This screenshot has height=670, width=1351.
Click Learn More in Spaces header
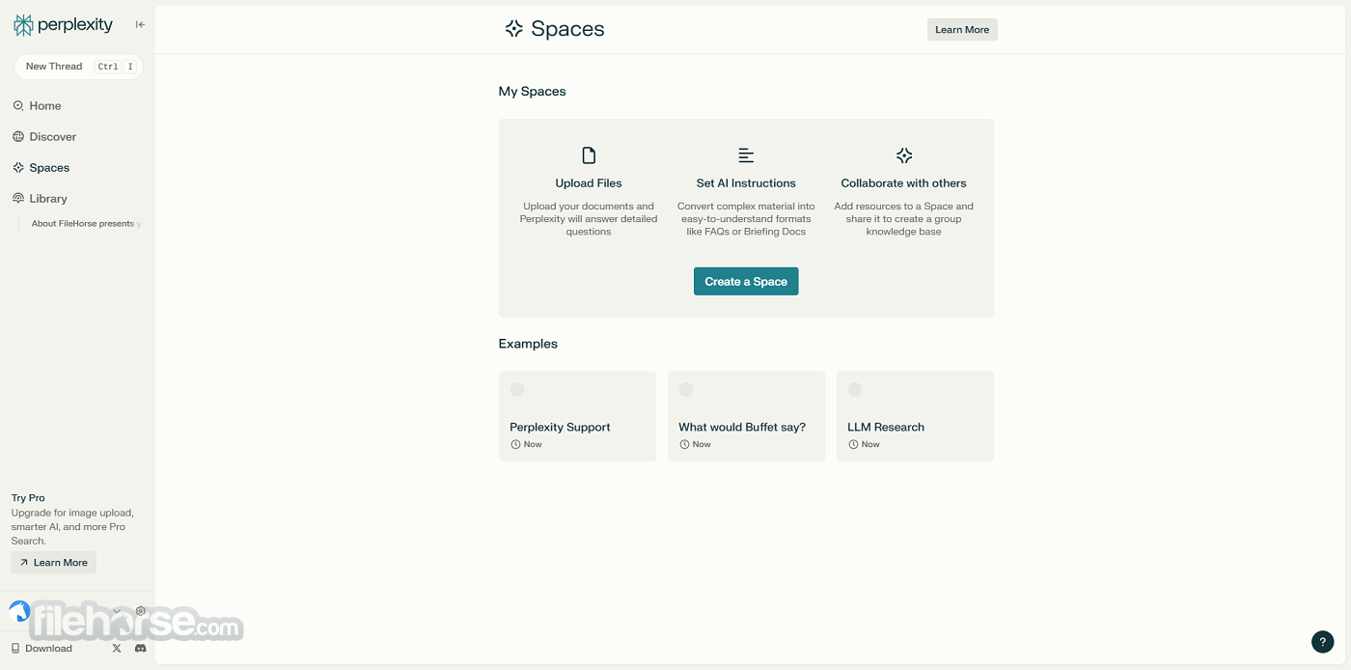click(962, 30)
